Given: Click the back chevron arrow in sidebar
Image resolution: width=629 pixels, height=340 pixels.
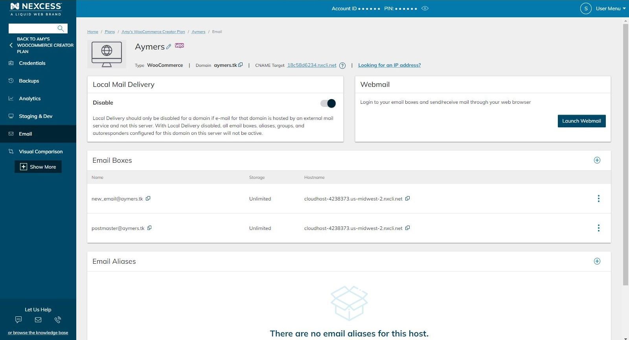Looking at the screenshot, I should pos(11,45).
